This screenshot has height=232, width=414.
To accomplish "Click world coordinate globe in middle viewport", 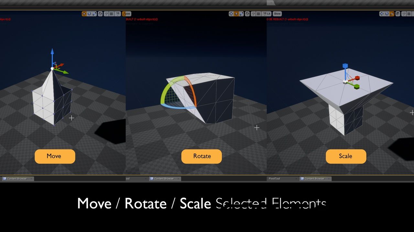I will (x=247, y=14).
